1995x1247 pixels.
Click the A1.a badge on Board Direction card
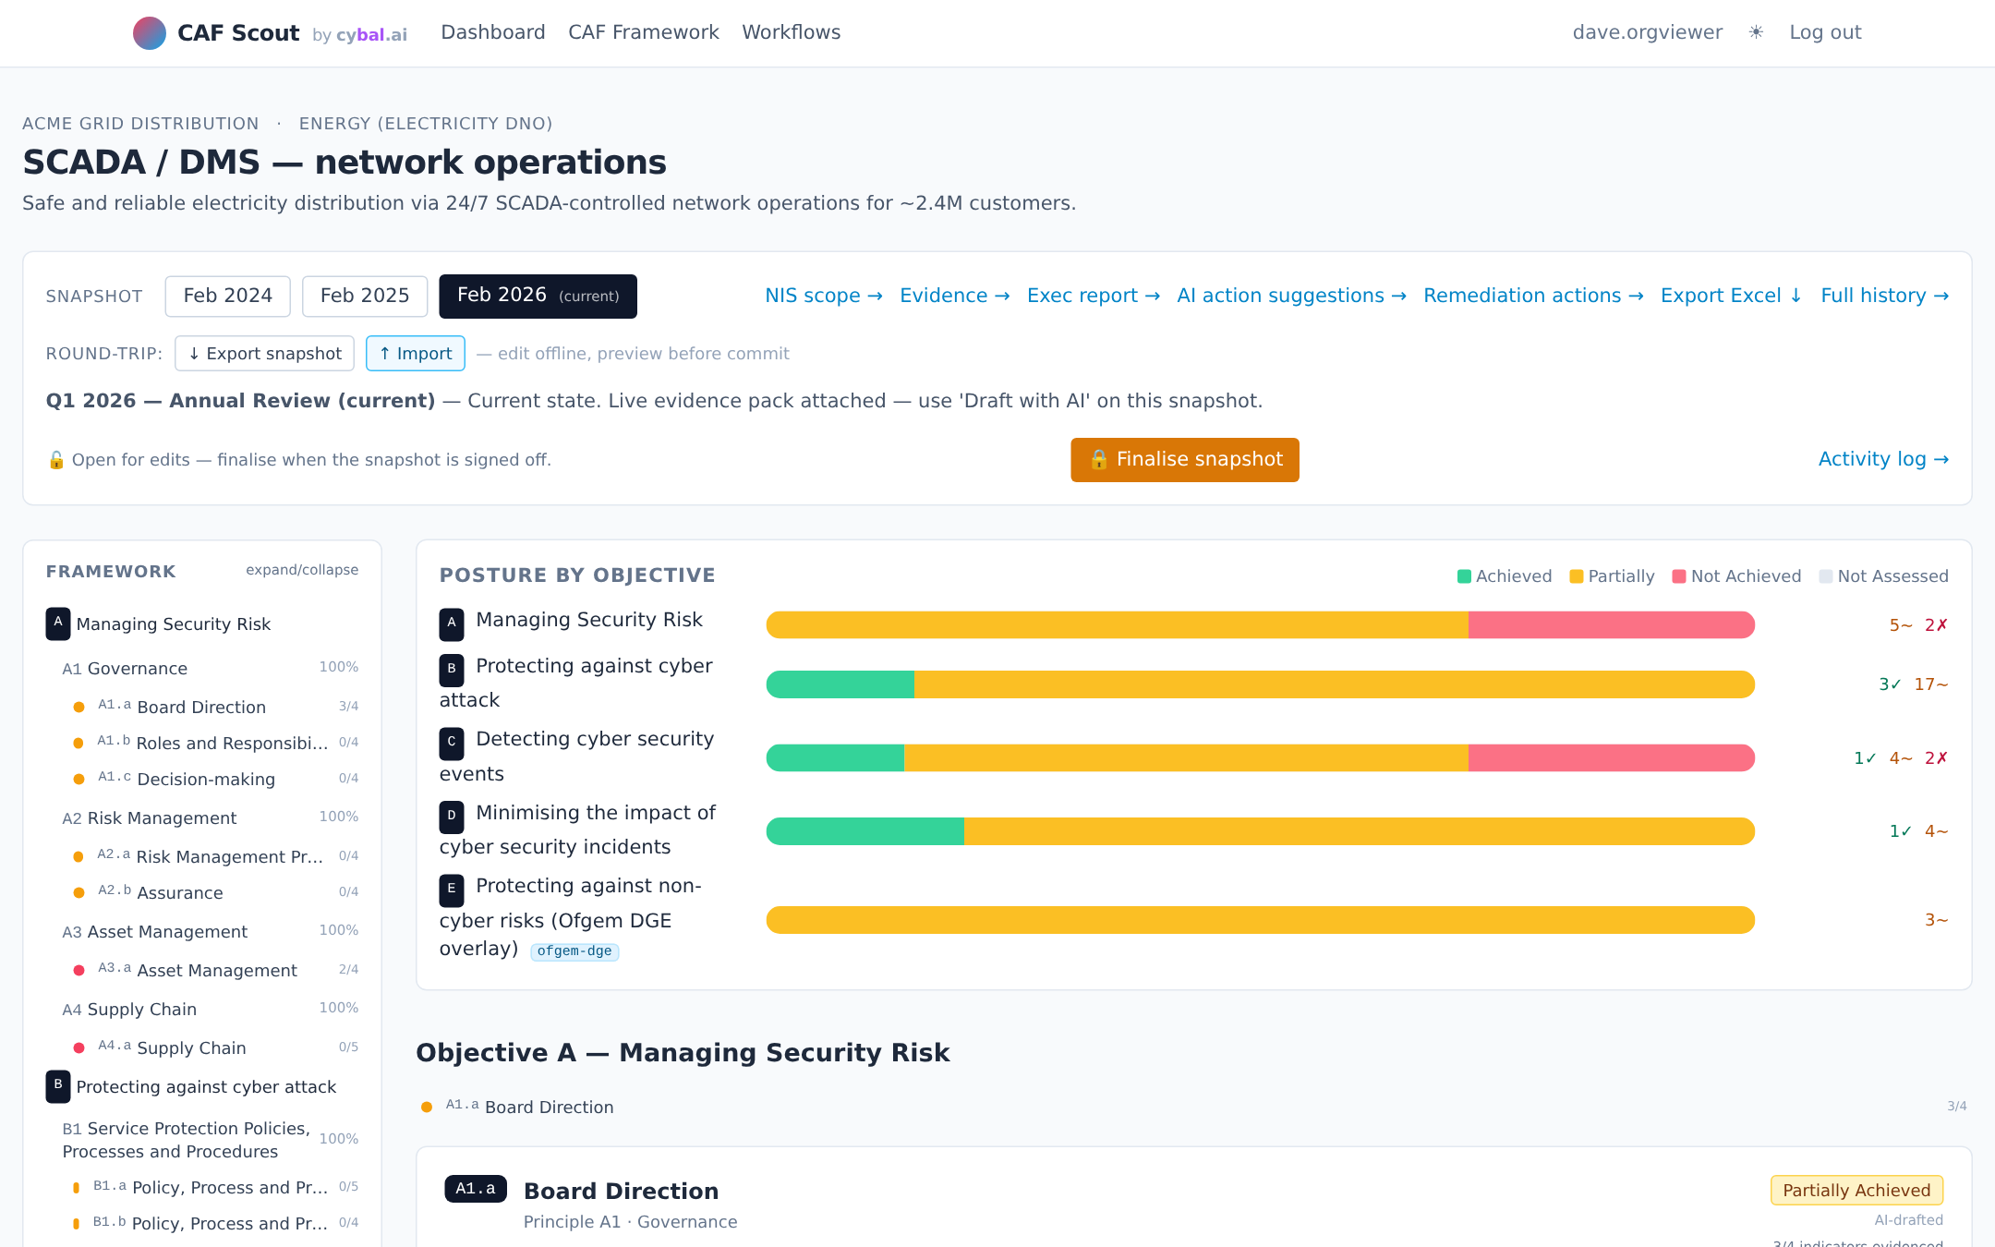(475, 1189)
